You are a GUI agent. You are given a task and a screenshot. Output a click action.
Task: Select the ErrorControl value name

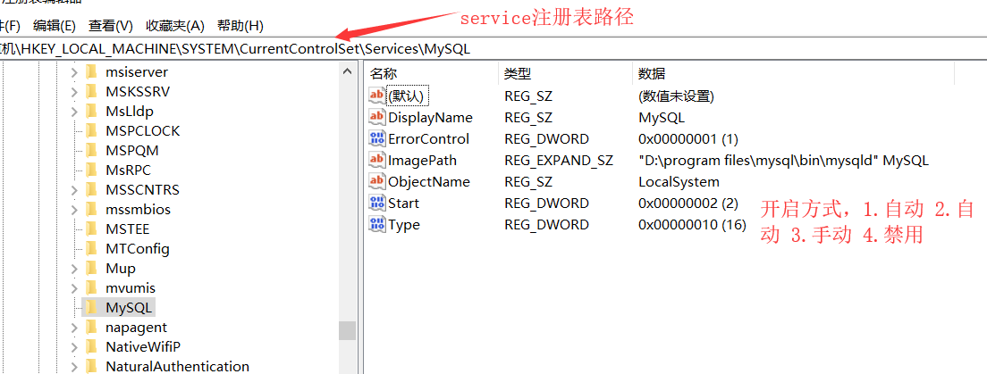pyautogui.click(x=428, y=139)
